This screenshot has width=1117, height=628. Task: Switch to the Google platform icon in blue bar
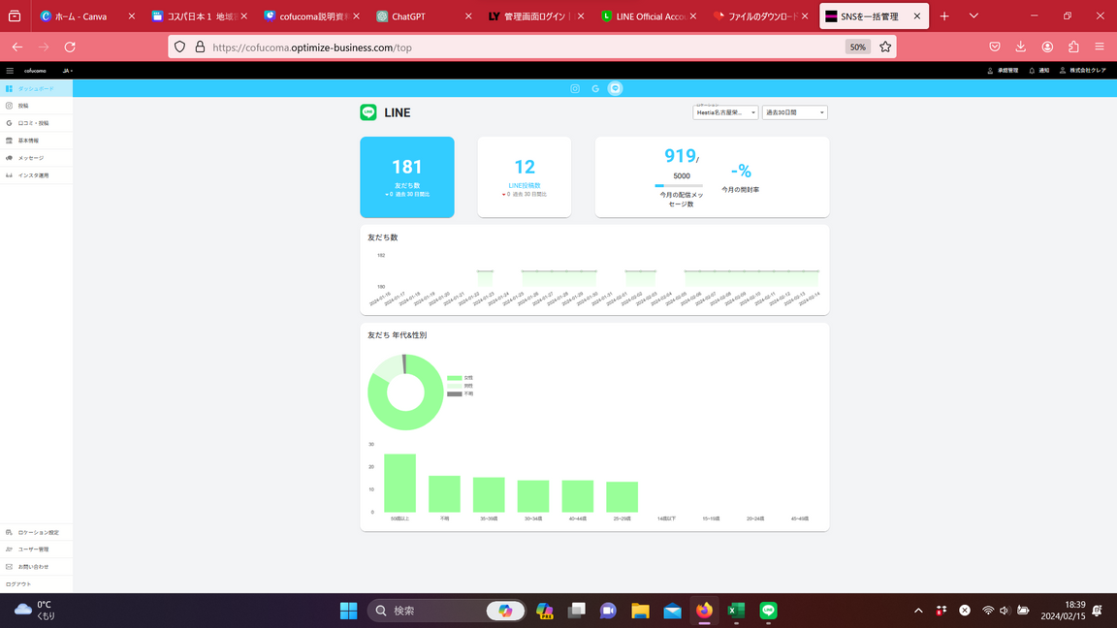pyautogui.click(x=595, y=88)
